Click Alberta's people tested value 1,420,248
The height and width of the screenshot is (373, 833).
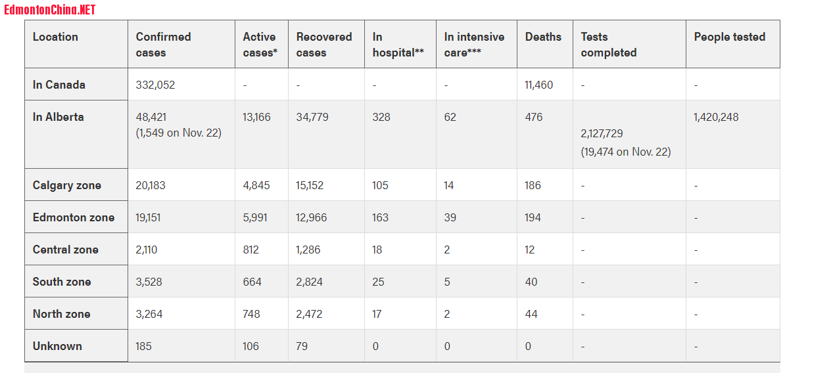point(716,117)
